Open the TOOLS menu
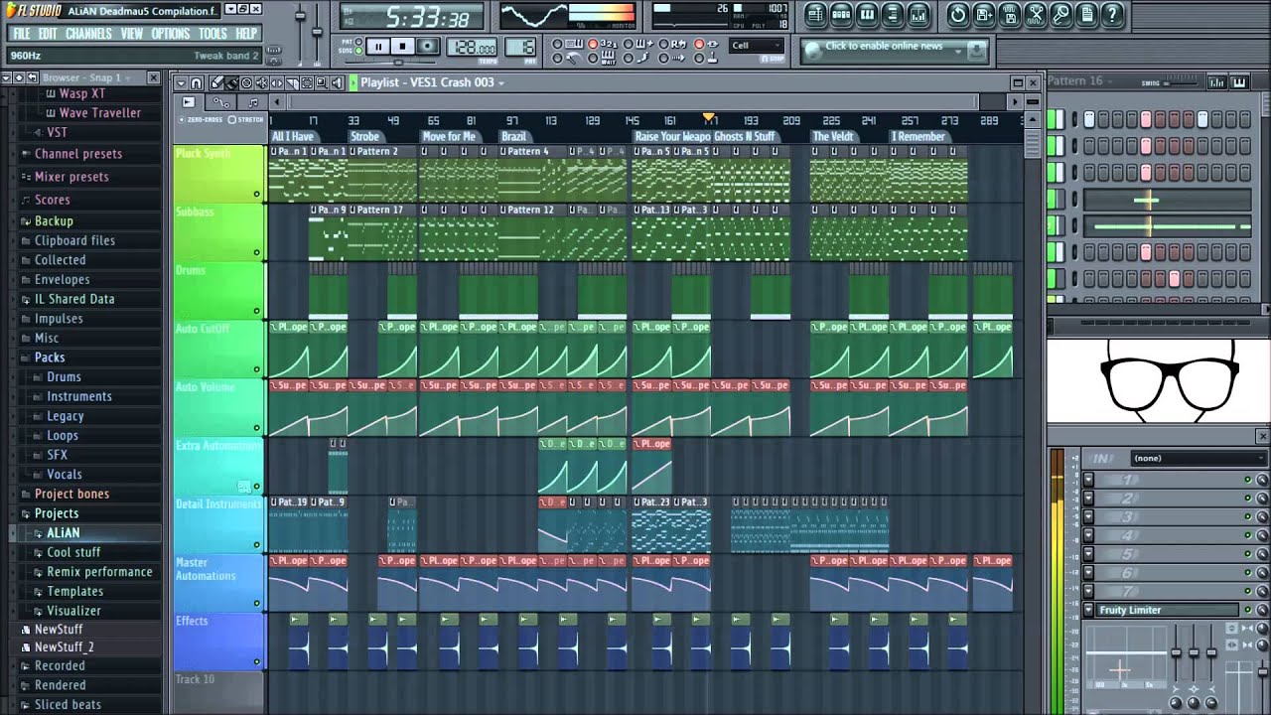The width and height of the screenshot is (1271, 715). 212,34
